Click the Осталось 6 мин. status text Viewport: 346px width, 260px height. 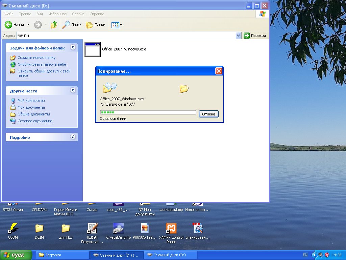tap(114, 118)
